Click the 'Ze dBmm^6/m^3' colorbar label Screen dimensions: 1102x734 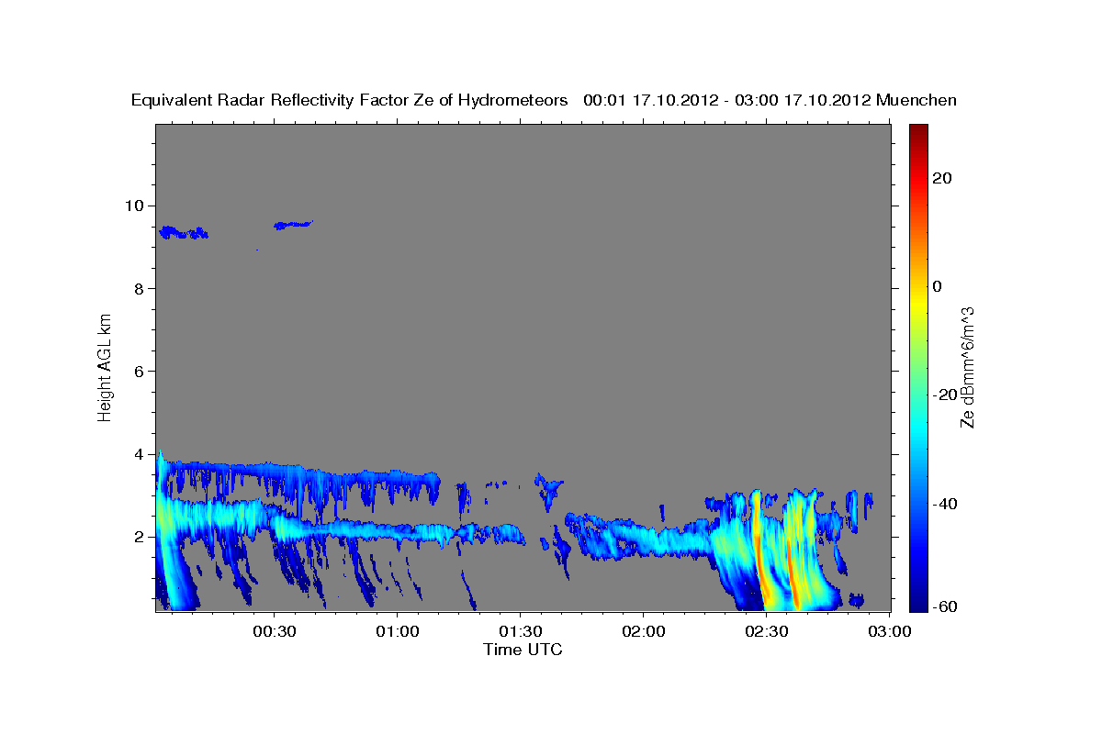(x=967, y=367)
